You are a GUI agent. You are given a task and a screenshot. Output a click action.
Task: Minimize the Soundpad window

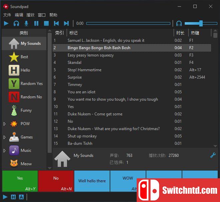point(179,6)
